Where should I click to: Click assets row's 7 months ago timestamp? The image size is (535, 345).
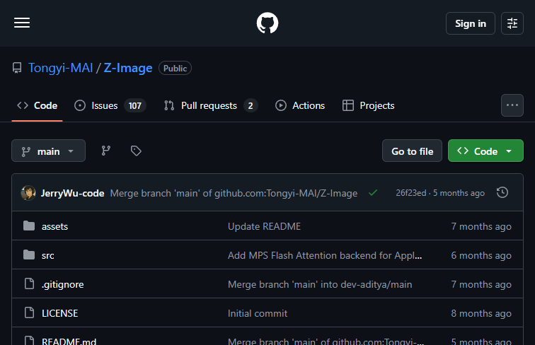point(481,226)
